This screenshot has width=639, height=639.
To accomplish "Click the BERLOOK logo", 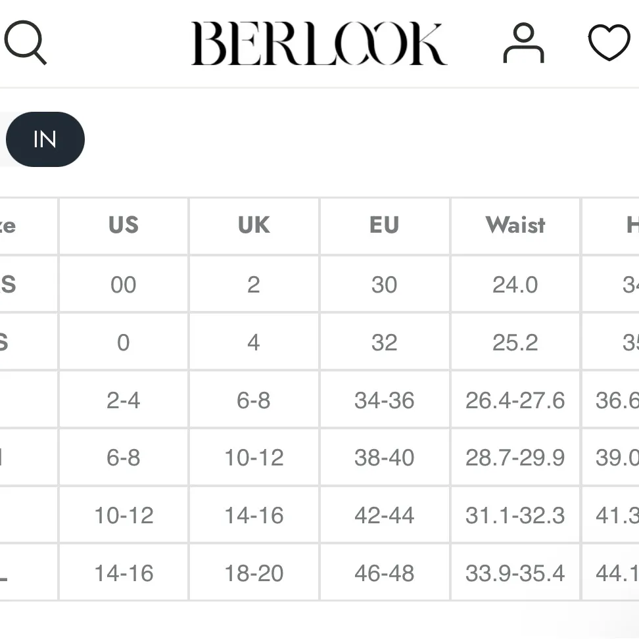I will (319, 43).
